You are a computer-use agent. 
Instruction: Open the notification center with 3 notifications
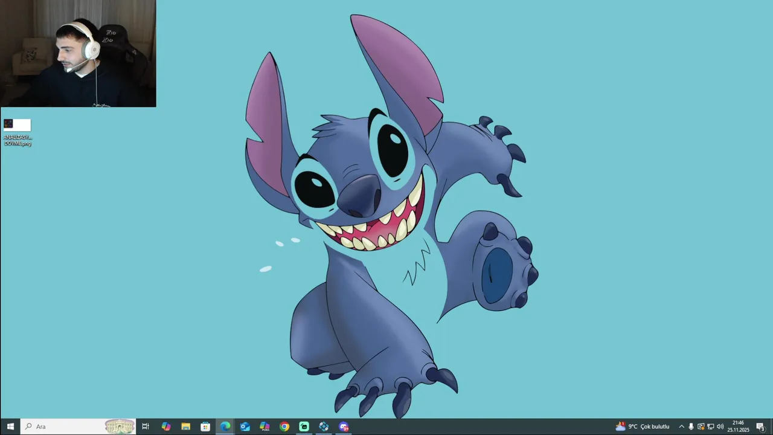click(x=760, y=427)
